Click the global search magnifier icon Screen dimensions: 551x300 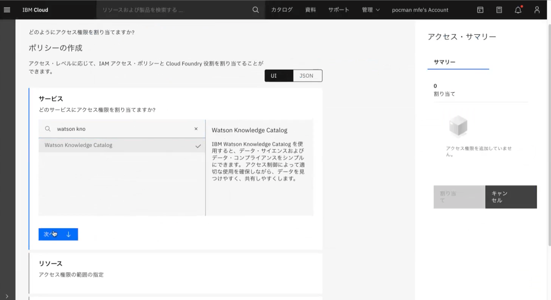255,10
